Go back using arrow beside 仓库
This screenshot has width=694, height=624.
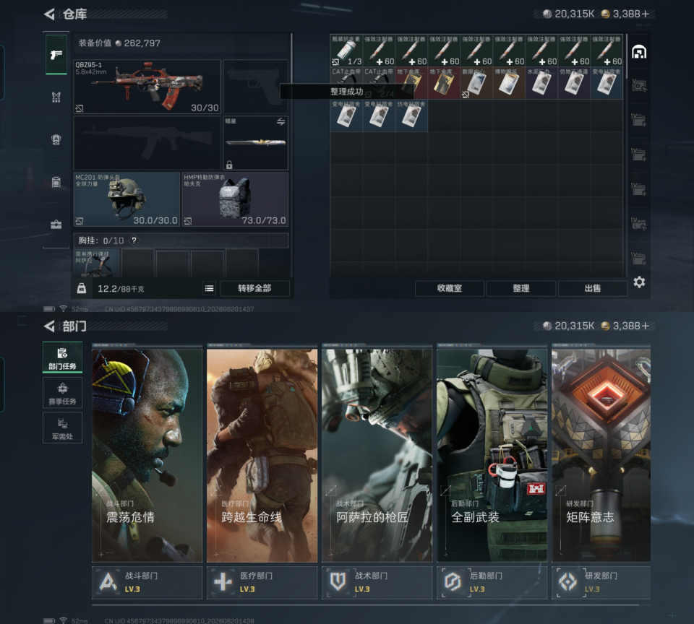tap(50, 14)
